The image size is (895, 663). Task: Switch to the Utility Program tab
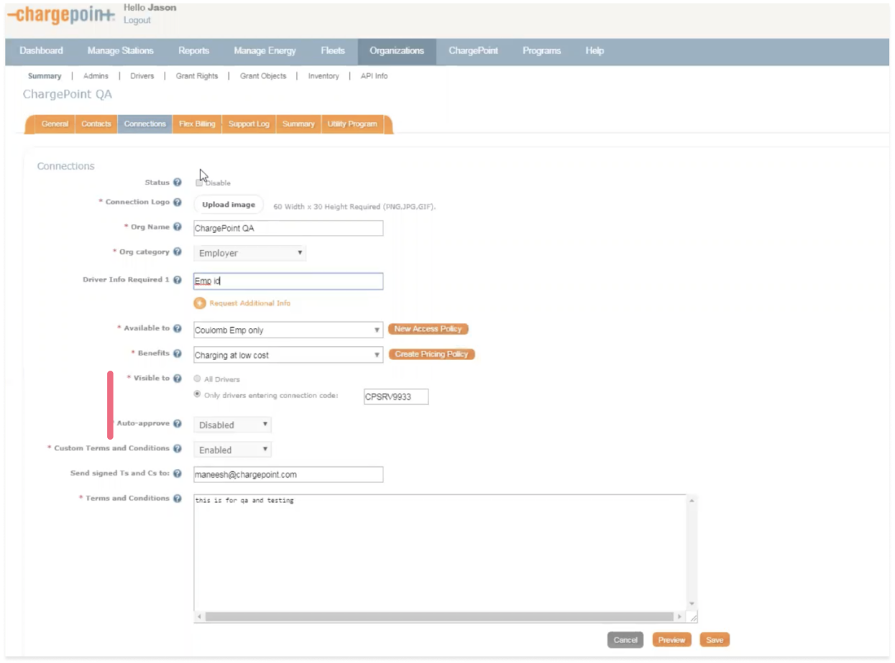352,124
